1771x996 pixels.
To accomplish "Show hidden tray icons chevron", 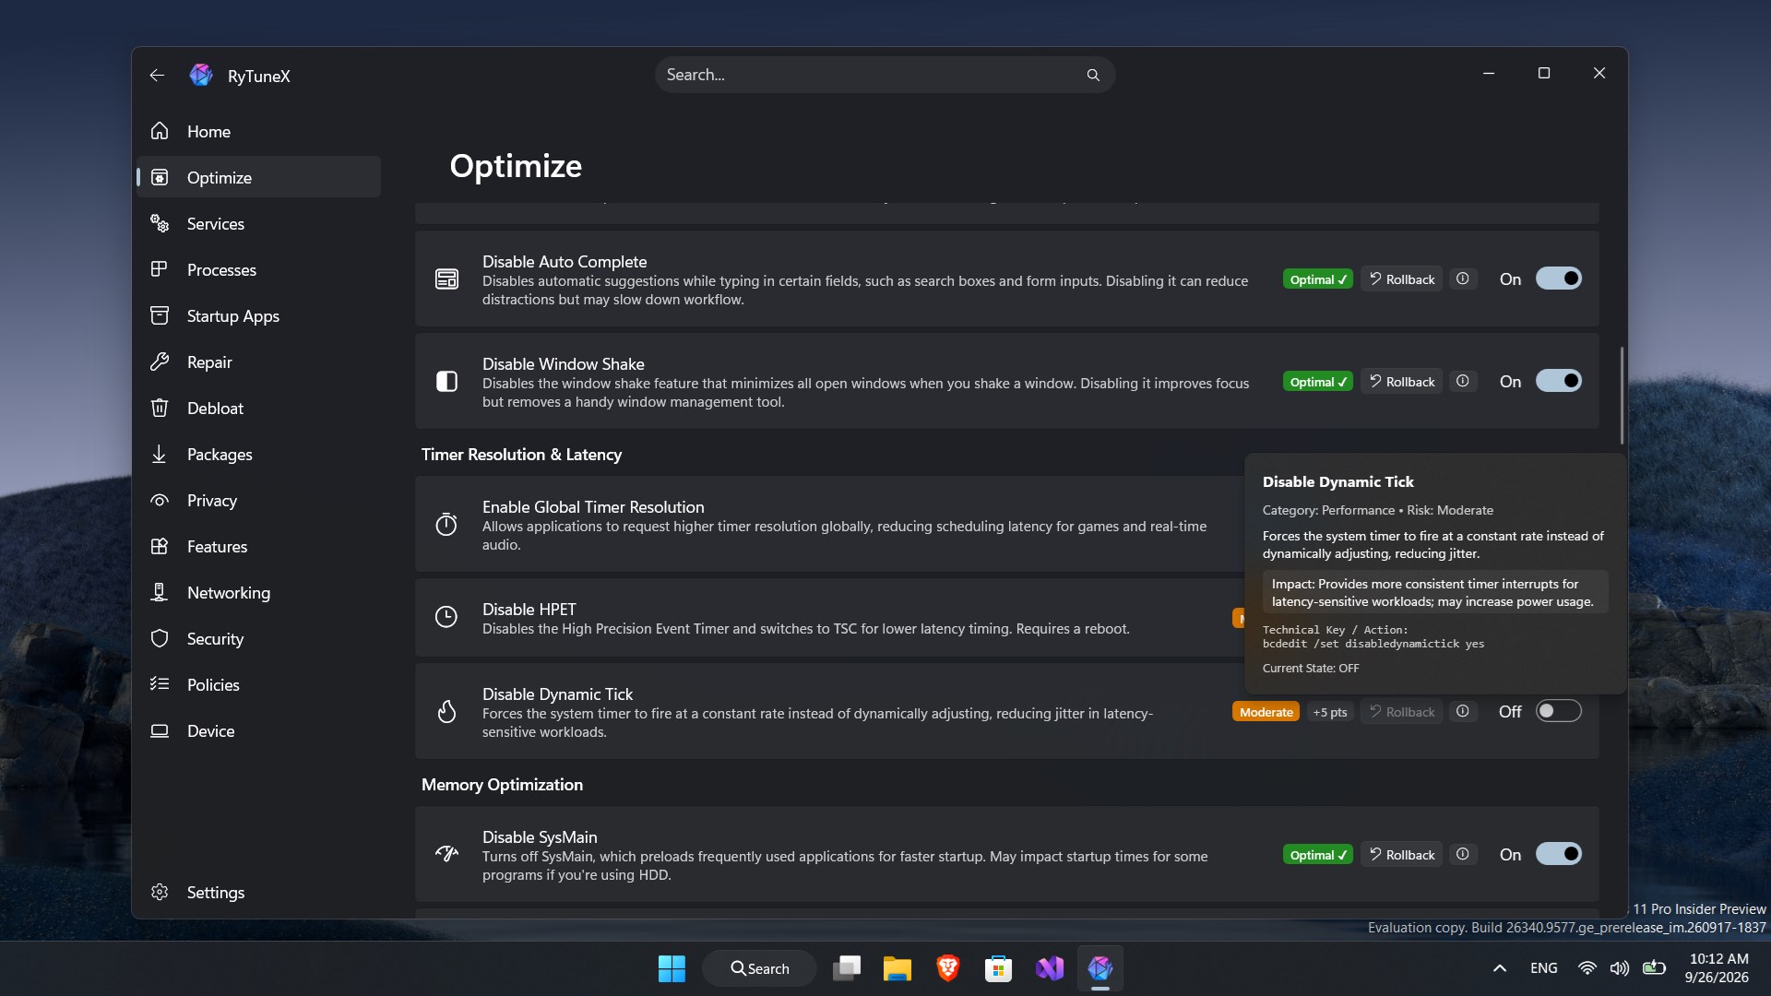I will pos(1500,968).
